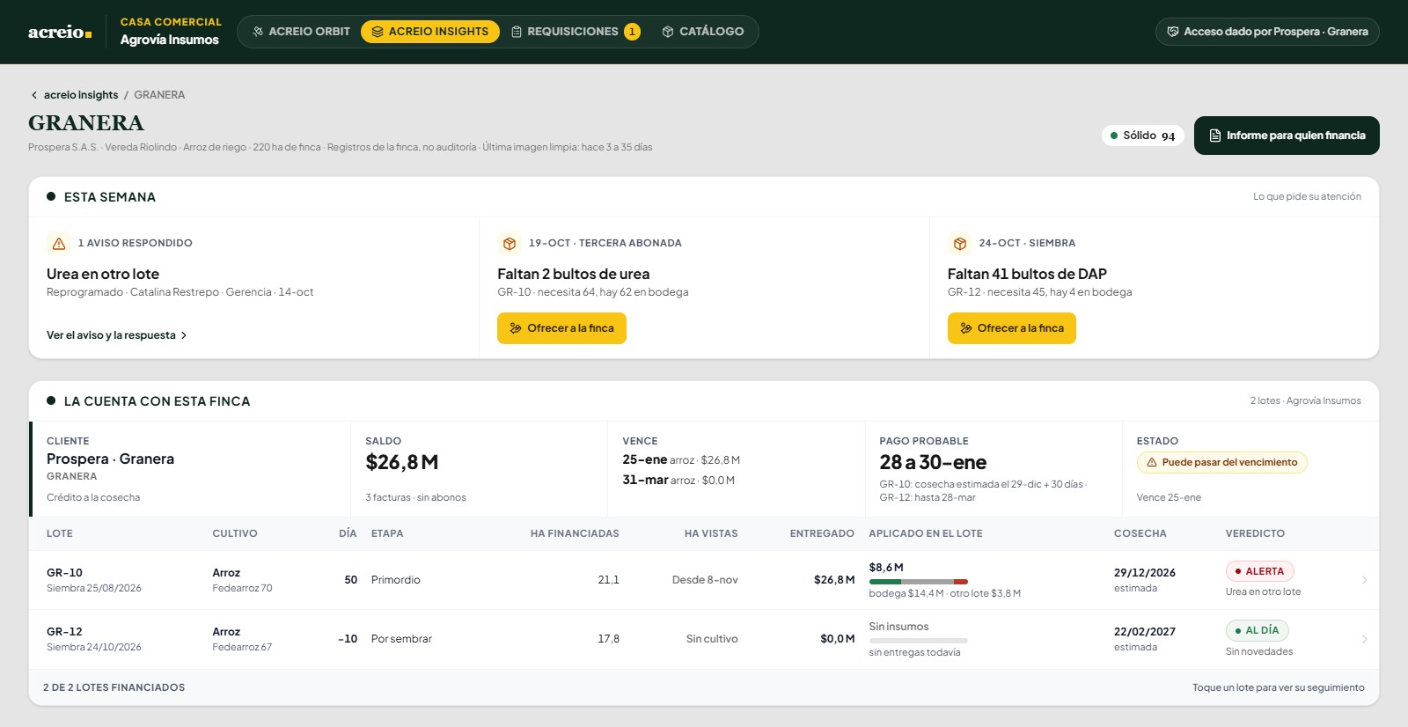Click the Cosecha date 29/12/2026
Image resolution: width=1408 pixels, height=727 pixels.
point(1145,572)
